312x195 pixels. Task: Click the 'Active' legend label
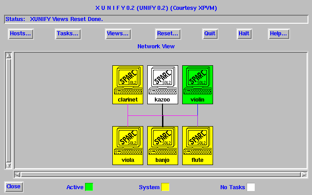click(75, 187)
